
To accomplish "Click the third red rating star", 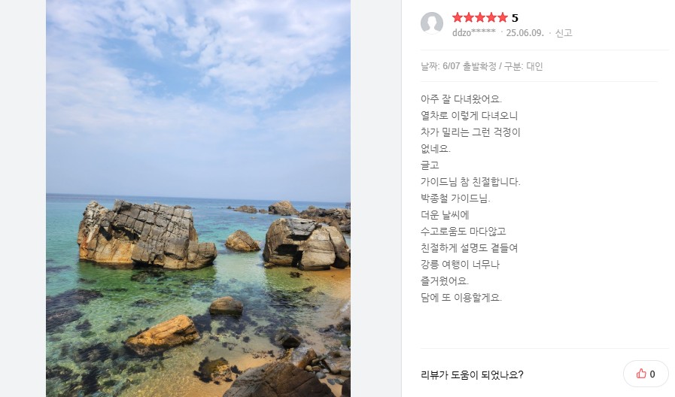I will (x=480, y=17).
